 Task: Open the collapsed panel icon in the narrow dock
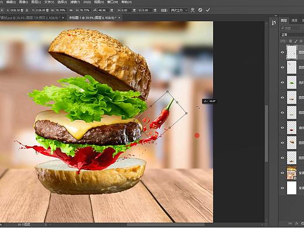point(274,23)
